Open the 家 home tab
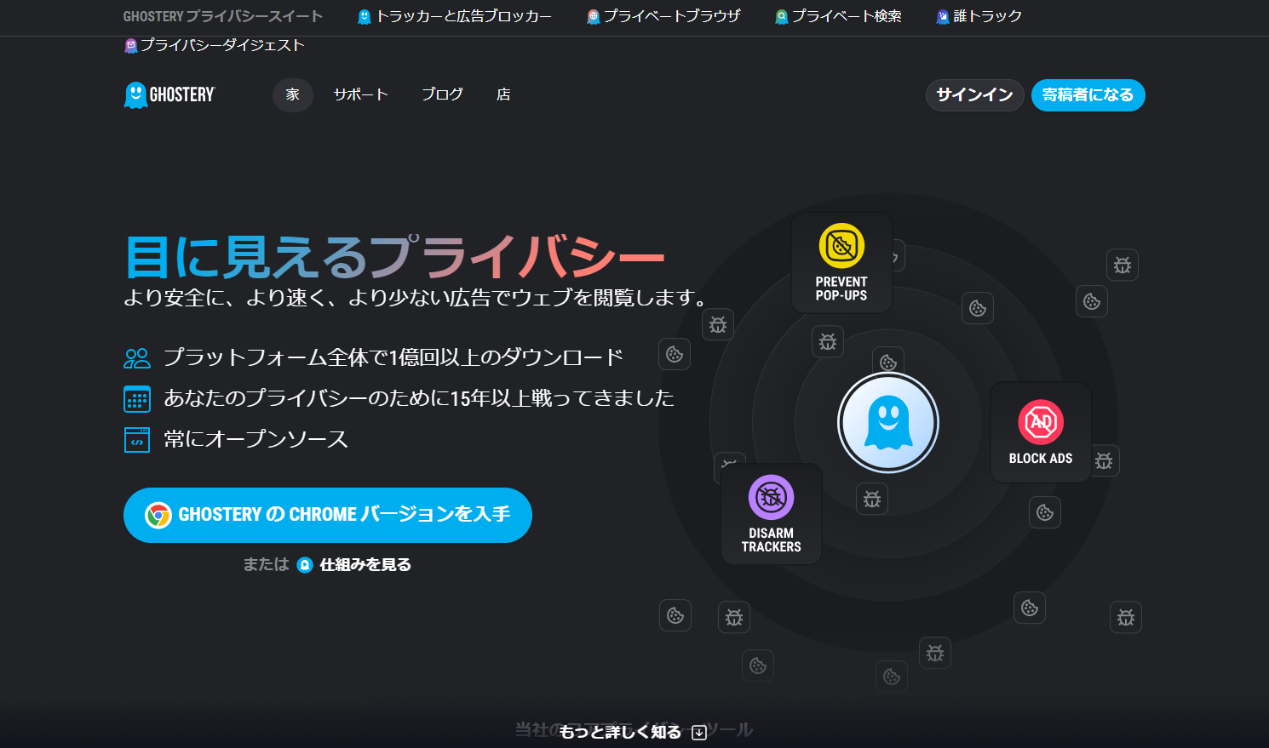 click(x=293, y=94)
